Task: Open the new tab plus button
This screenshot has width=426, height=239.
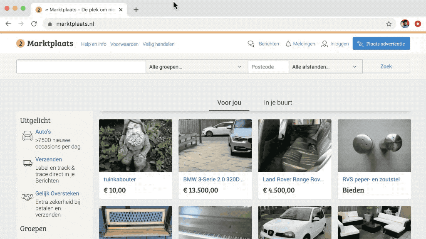Action: [136, 10]
